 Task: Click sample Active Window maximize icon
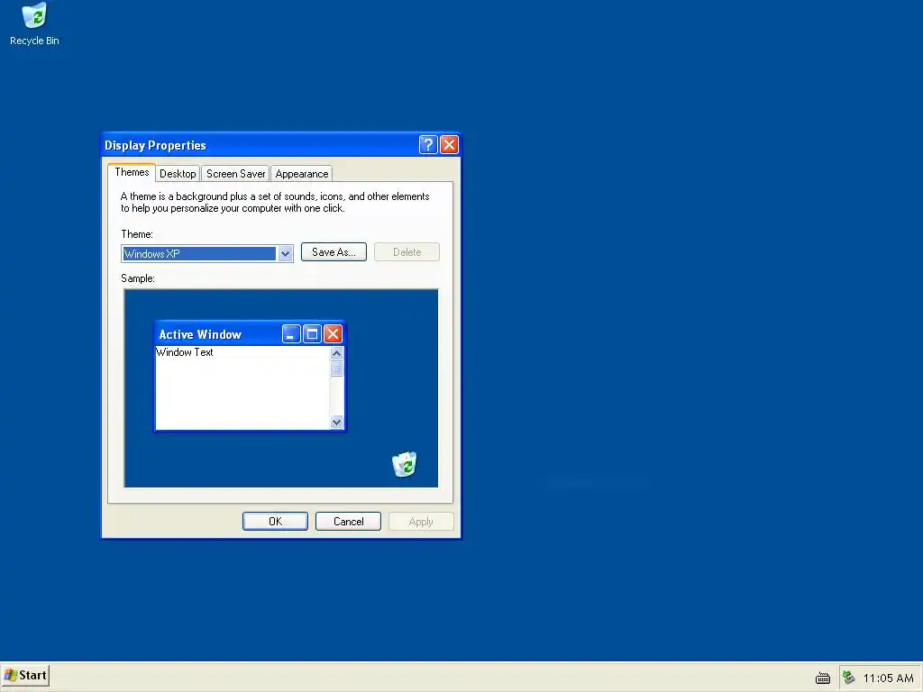[312, 334]
